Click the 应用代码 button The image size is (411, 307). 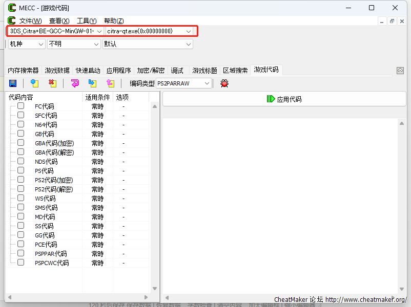(284, 99)
